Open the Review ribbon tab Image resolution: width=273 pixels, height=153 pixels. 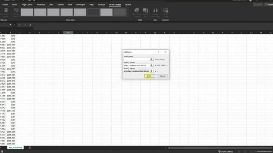[x=61, y=5]
